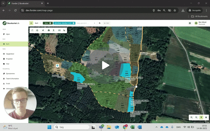Screen dimensions: 210x131
Task: Click the globe language icon in header
Action: click(x=190, y=23)
